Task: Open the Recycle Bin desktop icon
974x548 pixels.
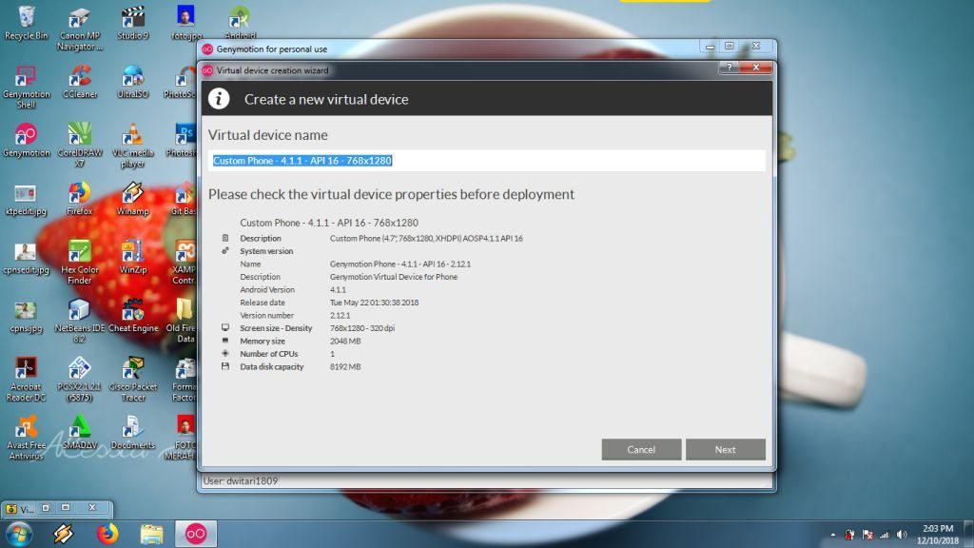Action: pyautogui.click(x=26, y=23)
